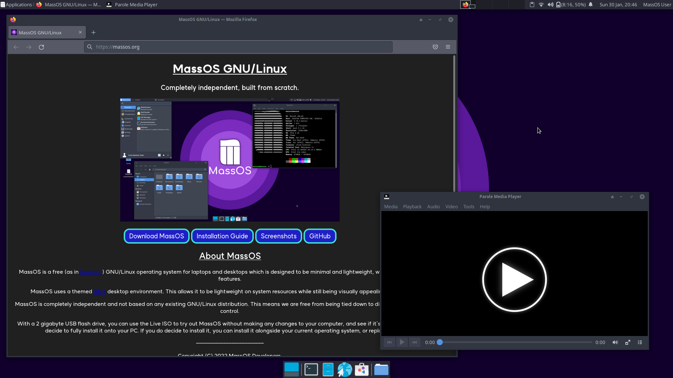Skip to previous track in Parole
673x378 pixels.
pyautogui.click(x=389, y=342)
